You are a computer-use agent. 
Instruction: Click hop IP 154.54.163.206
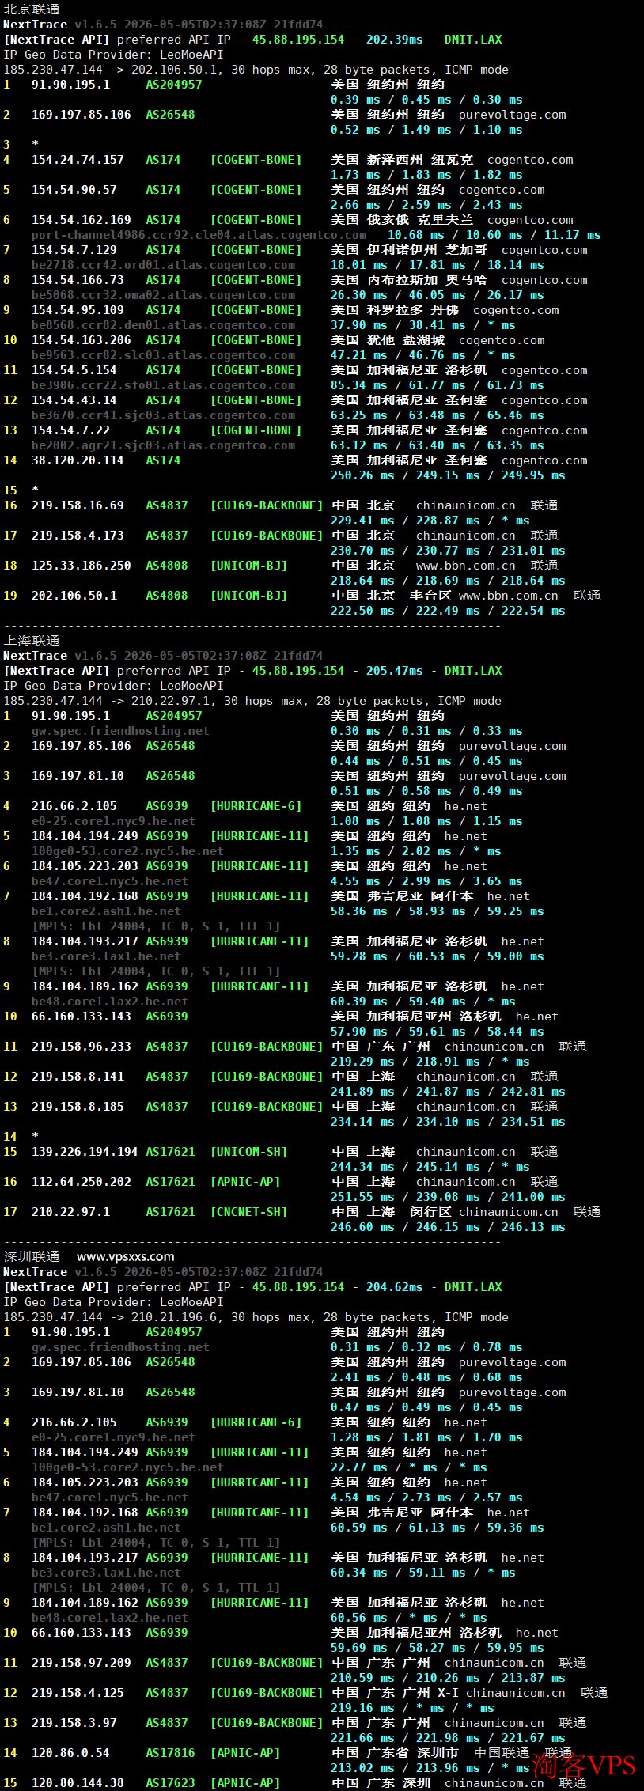point(81,340)
